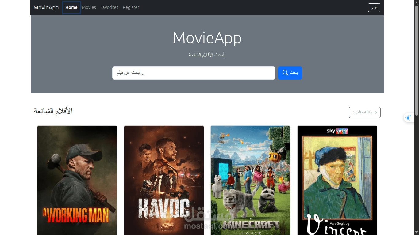This screenshot has height=235, width=419.
Task: Open the Register nav link
Action: coord(131,7)
